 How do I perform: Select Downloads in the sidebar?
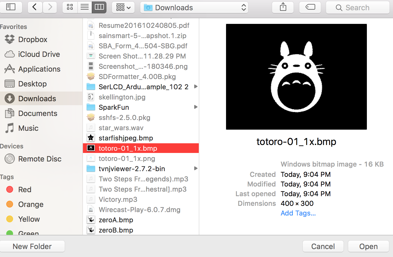[x=41, y=99]
